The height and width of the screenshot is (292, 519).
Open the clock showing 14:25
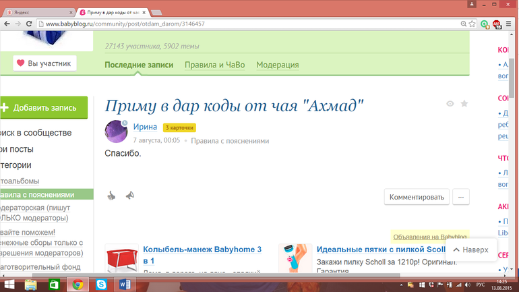coord(501,285)
